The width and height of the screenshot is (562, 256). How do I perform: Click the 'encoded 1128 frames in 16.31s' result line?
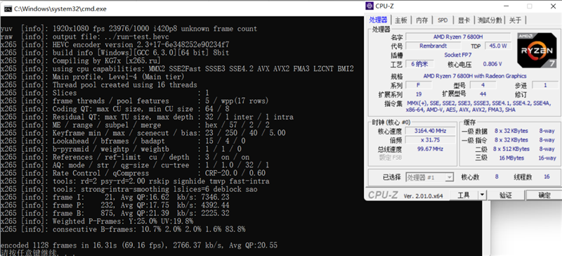(x=138, y=245)
